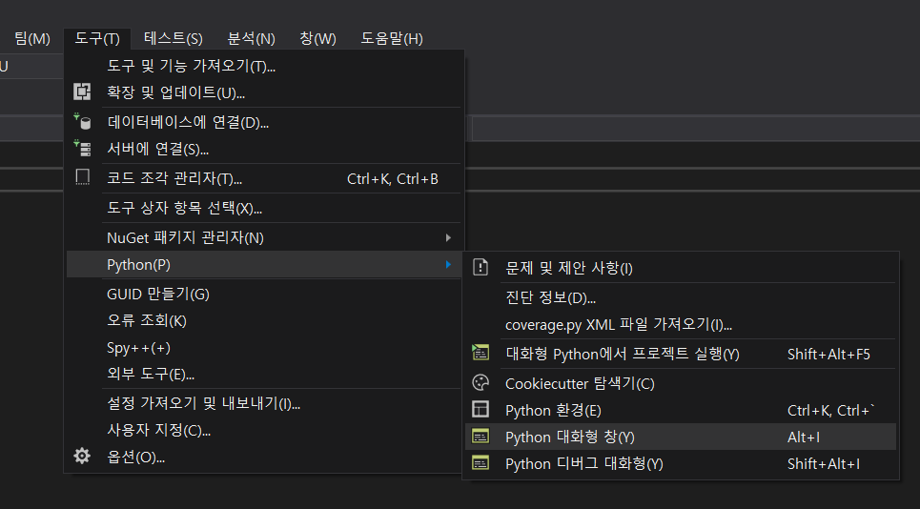
Task: Click the options gear icon
Action: coord(83,457)
